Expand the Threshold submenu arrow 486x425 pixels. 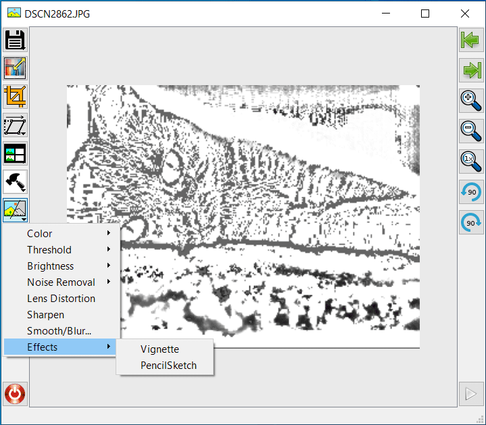[108, 249]
